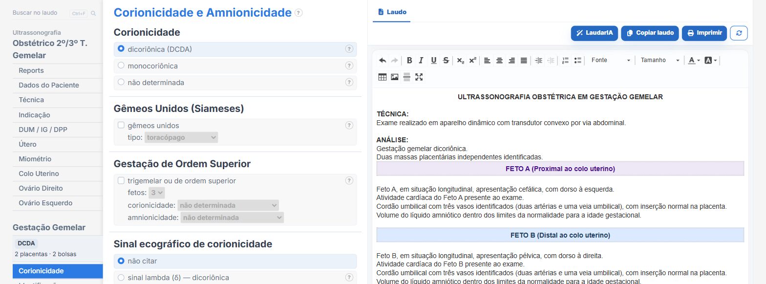This screenshot has width=766, height=284.
Task: Go to Reports in sidebar
Action: coord(58,70)
